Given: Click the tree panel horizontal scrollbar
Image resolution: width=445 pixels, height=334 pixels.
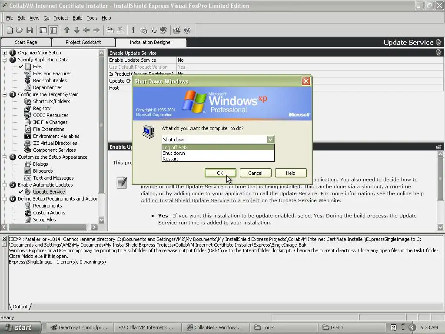Looking at the screenshot, I should (48, 227).
